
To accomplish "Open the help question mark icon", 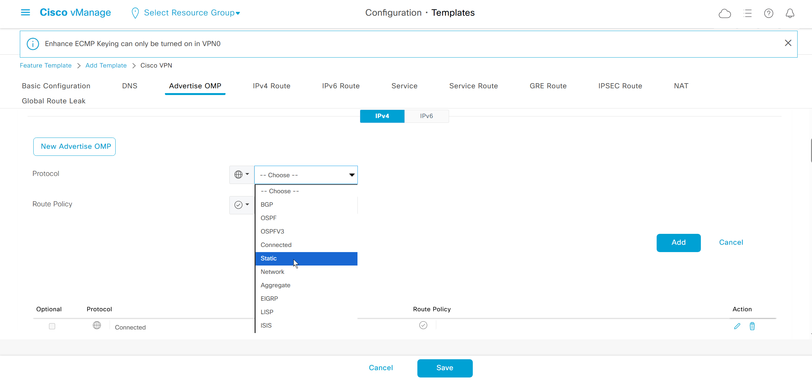I will 768,13.
